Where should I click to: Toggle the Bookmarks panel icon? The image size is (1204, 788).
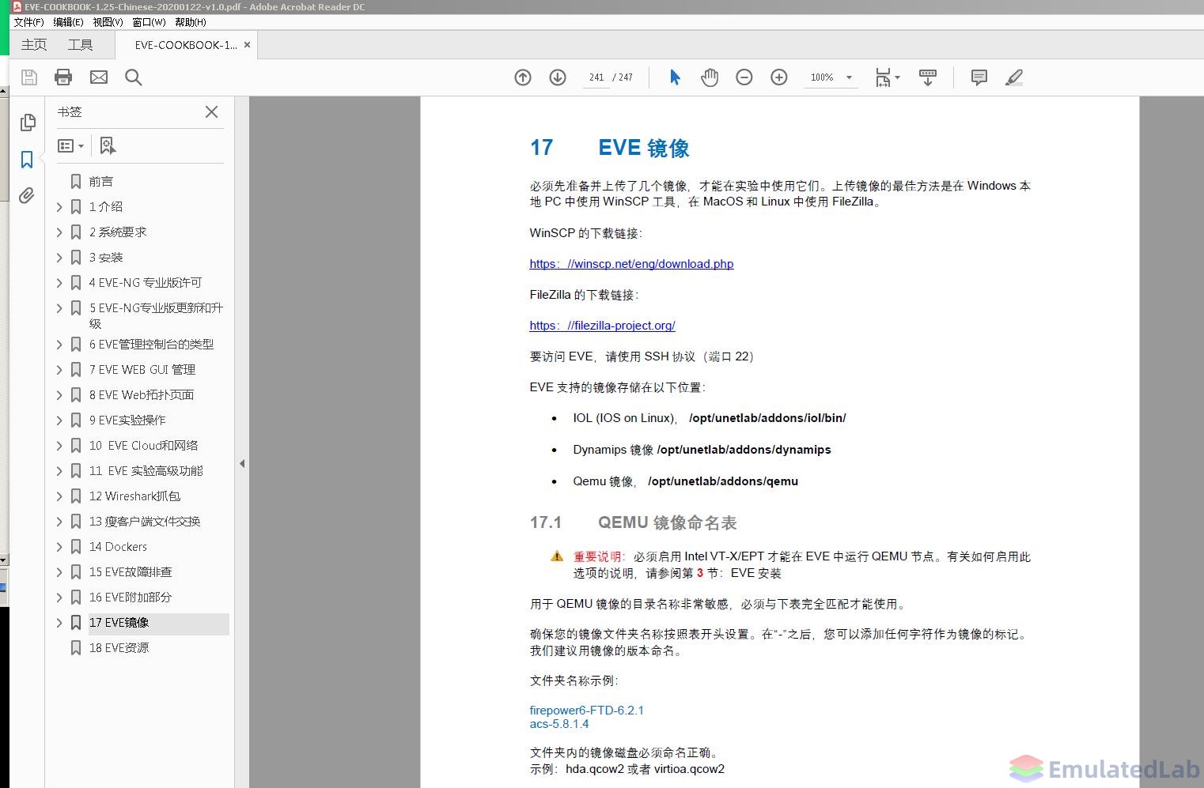pyautogui.click(x=27, y=160)
